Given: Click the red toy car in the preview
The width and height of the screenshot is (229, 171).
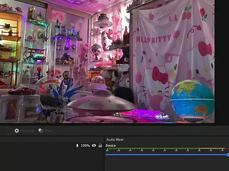Looking at the screenshot, I should click(22, 91).
